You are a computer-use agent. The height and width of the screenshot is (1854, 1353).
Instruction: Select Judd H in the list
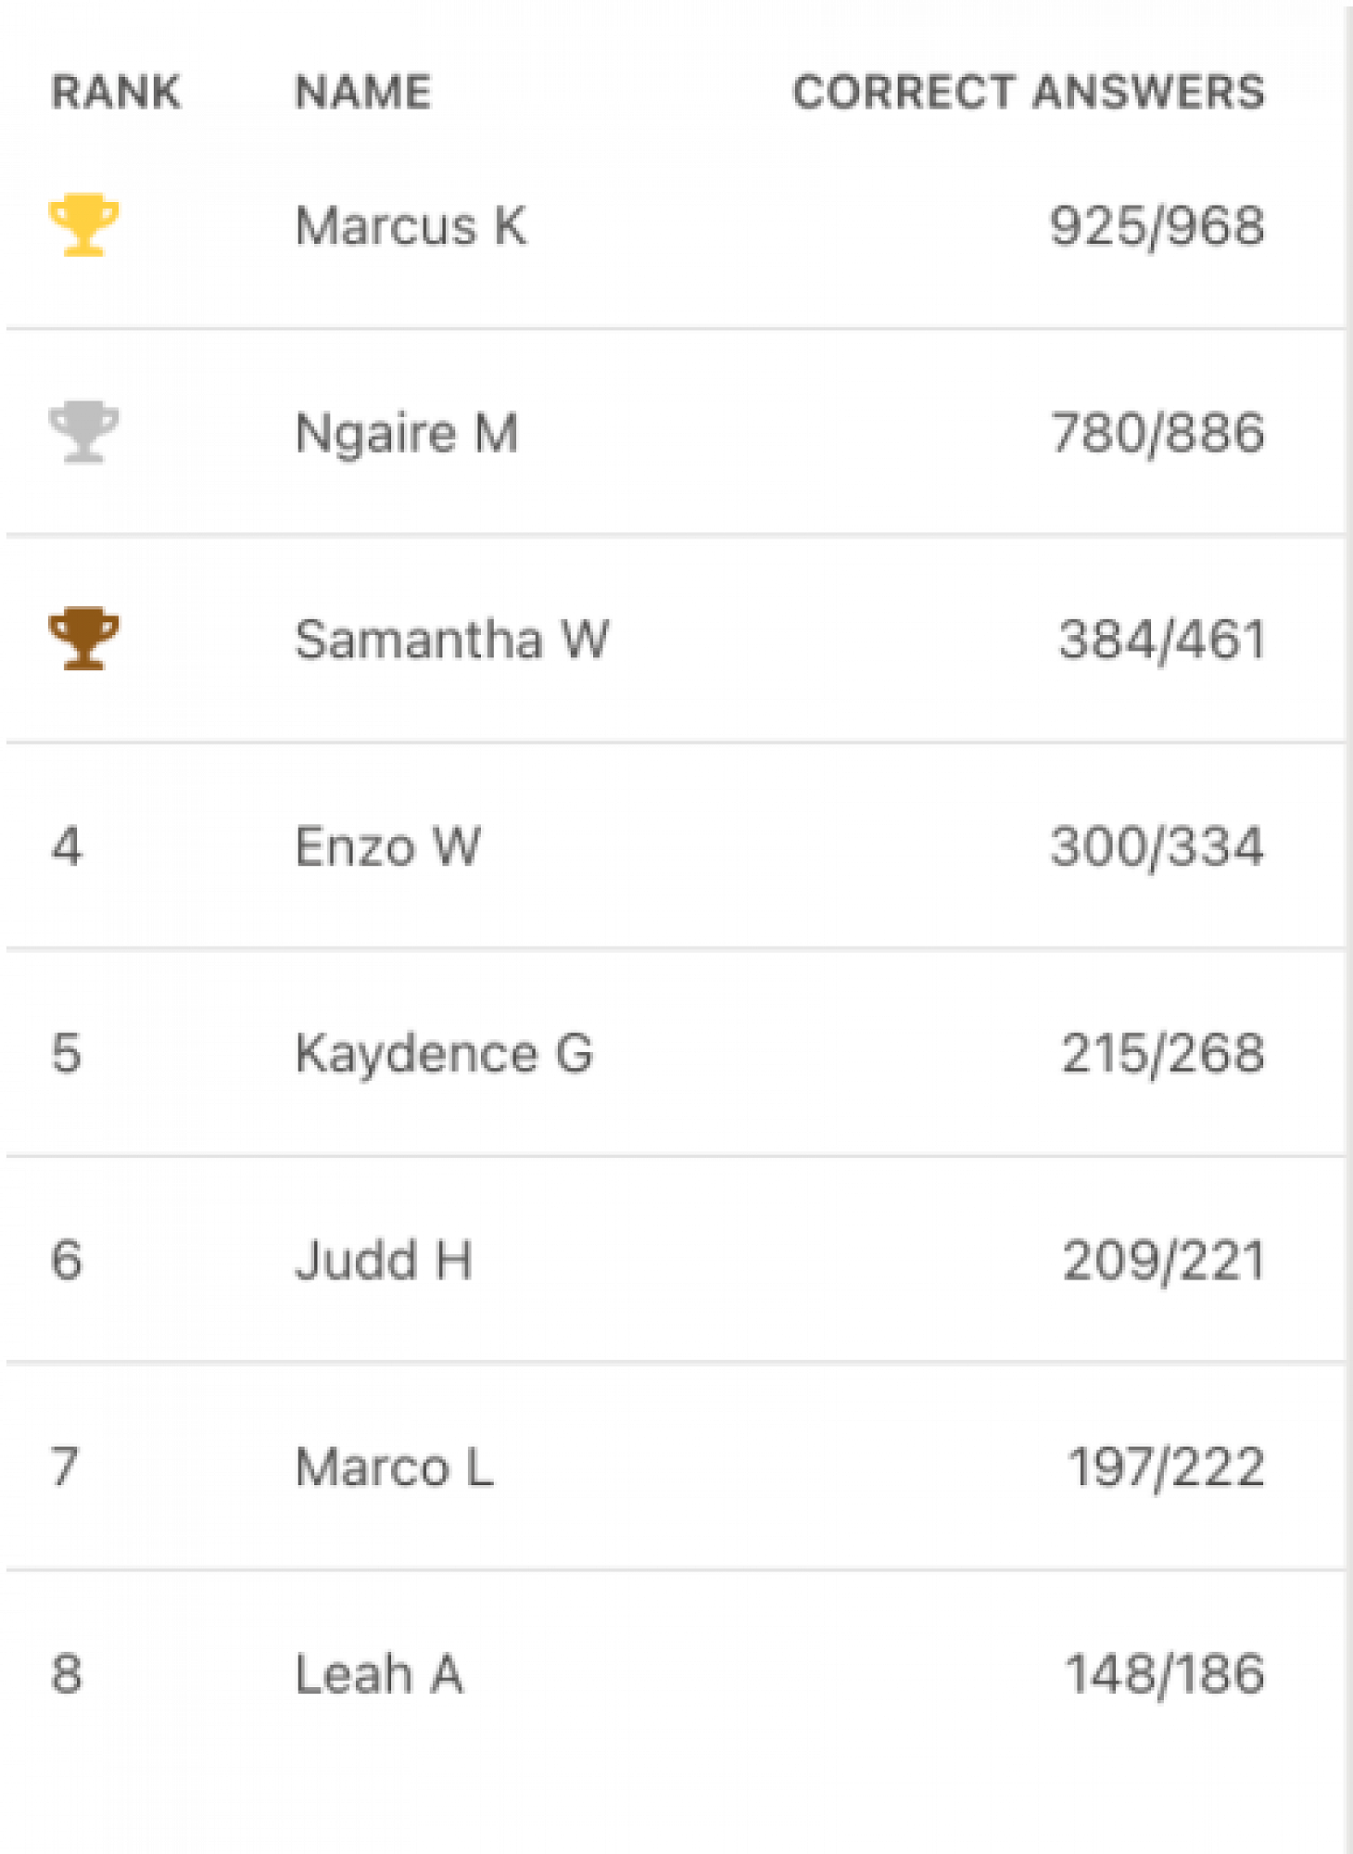(384, 1261)
